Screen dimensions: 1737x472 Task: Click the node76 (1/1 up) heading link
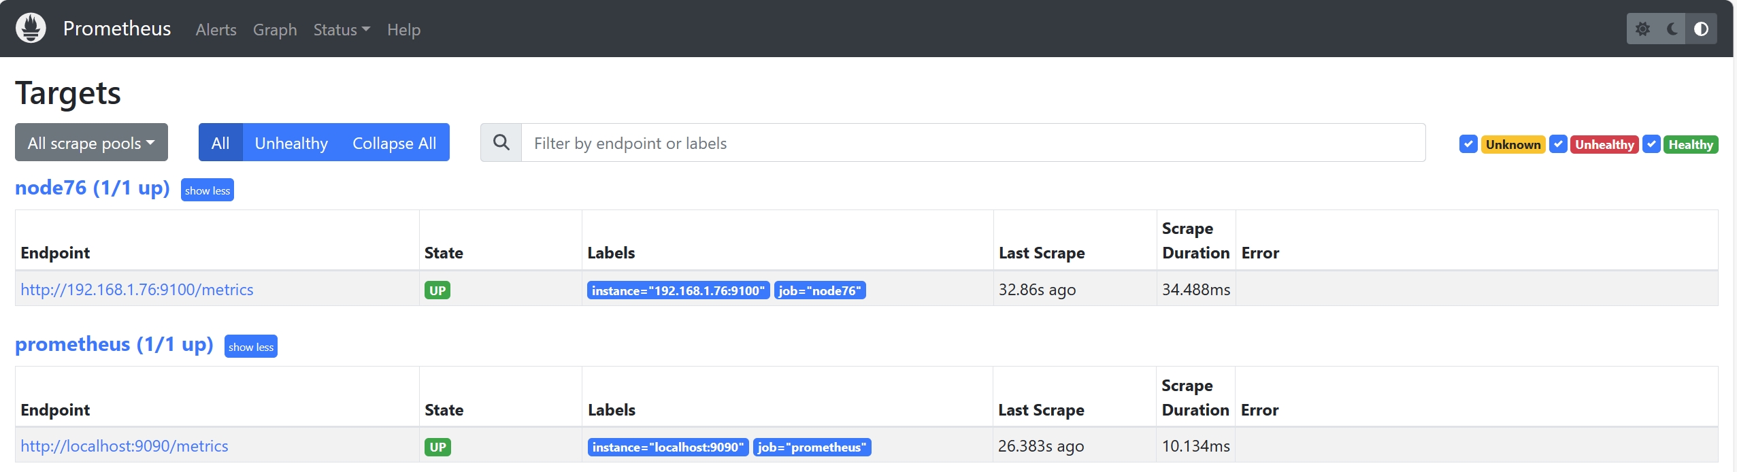click(x=93, y=188)
